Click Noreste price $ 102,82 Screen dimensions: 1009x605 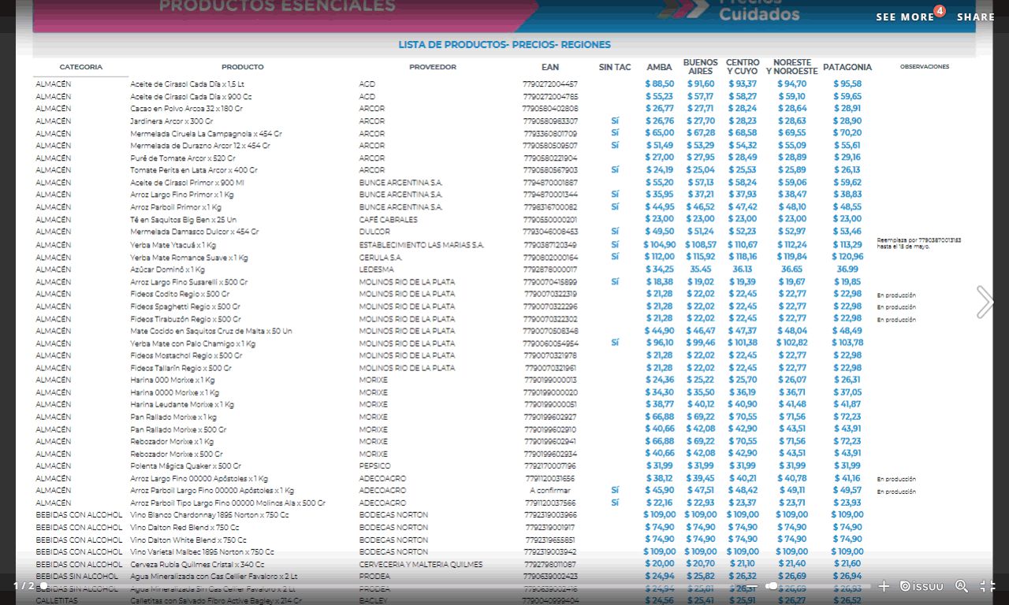click(792, 343)
